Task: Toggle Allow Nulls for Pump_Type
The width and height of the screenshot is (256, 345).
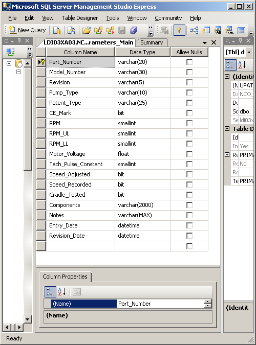Action: [189, 93]
